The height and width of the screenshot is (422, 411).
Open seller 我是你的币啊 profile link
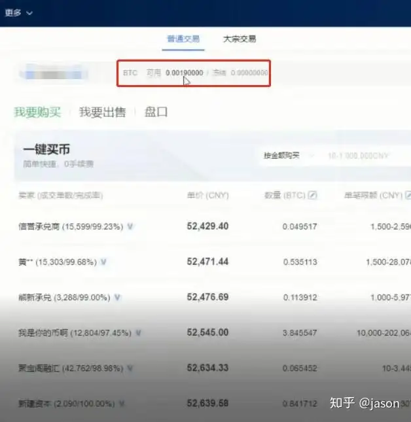pos(43,333)
